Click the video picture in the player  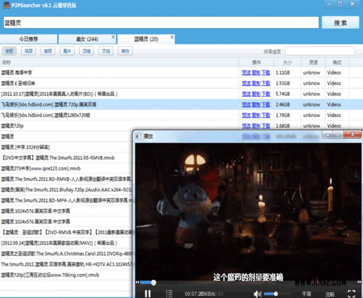tap(248, 212)
